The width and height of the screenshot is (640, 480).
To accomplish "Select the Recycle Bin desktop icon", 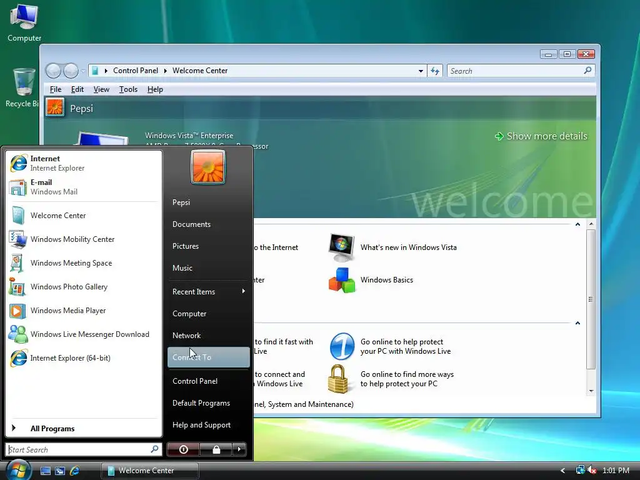I will tap(22, 87).
